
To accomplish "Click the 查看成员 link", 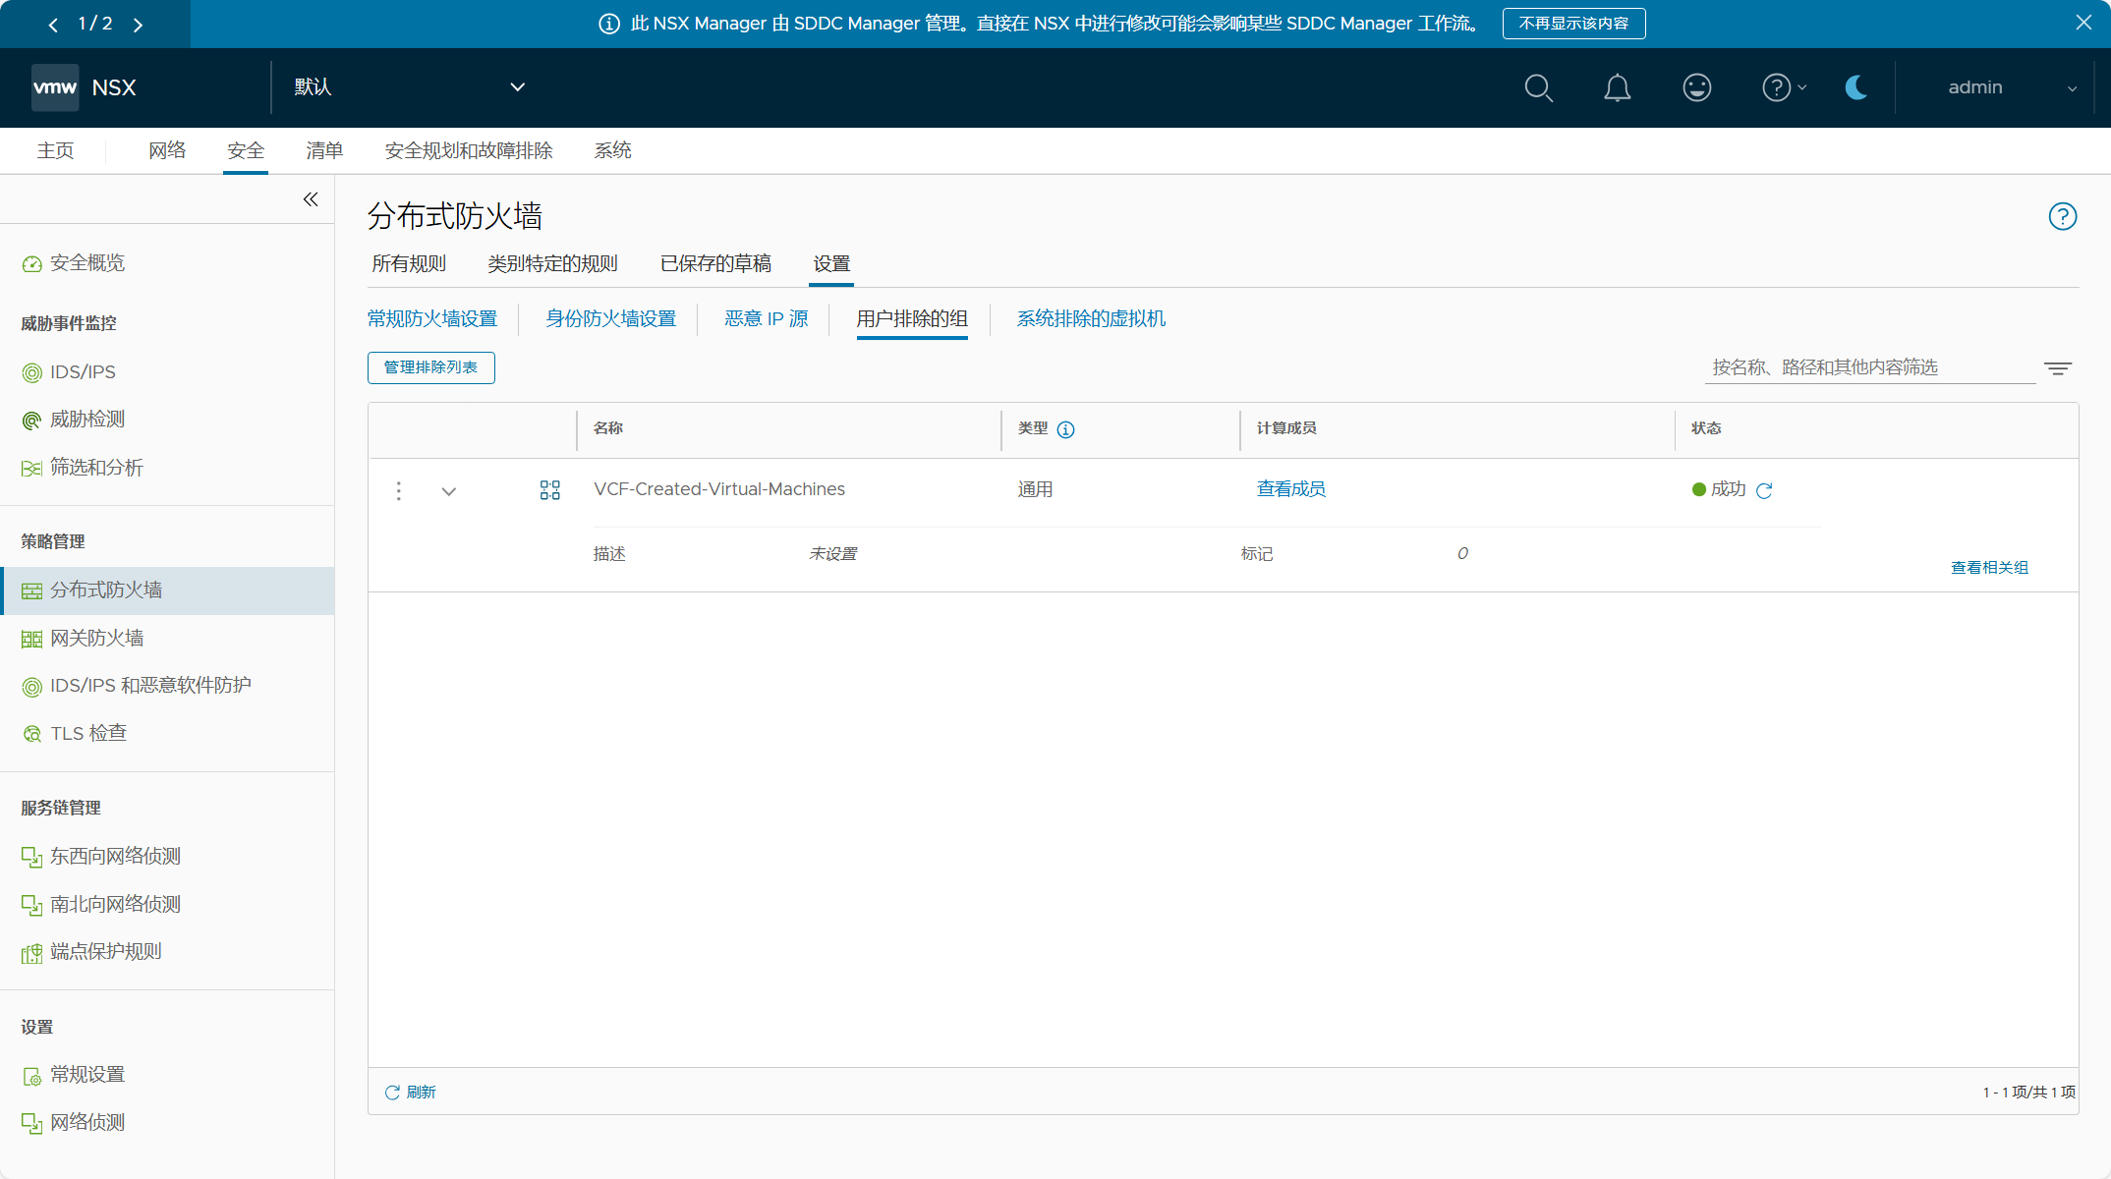I will (1290, 489).
